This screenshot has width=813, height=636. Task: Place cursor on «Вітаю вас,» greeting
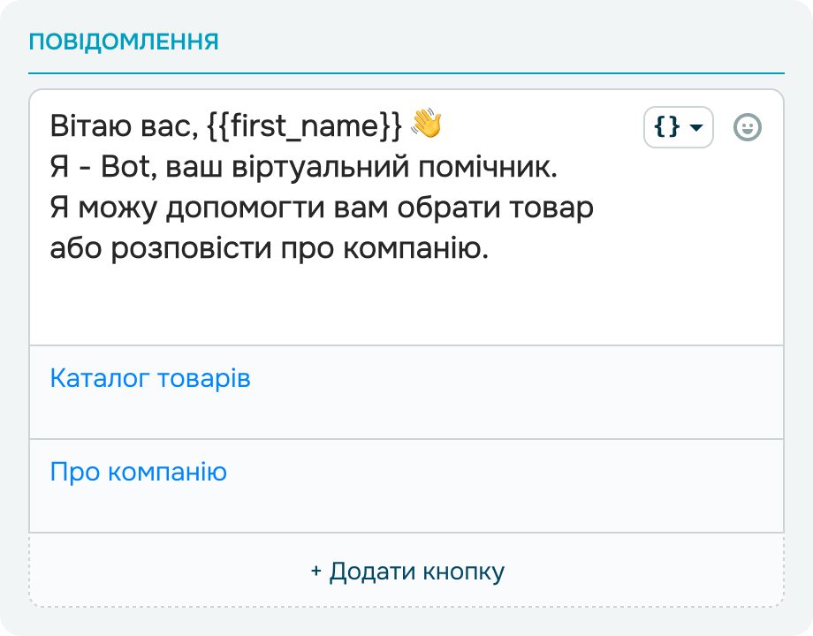pos(124,125)
